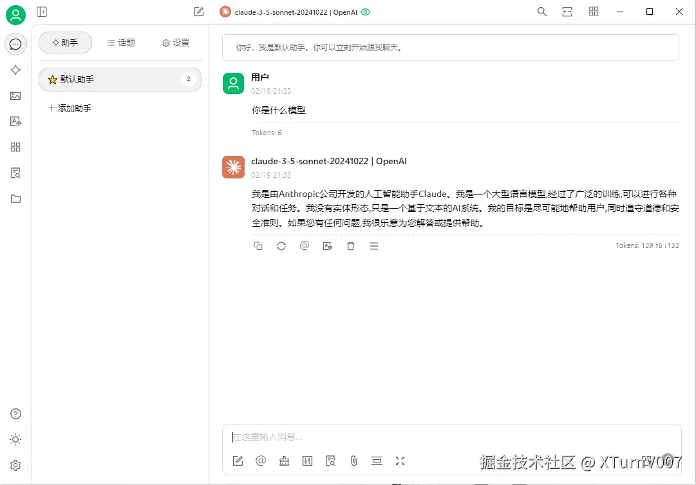Open the Mini Apps grid icon
Image resolution: width=696 pixels, height=485 pixels.
tap(15, 147)
